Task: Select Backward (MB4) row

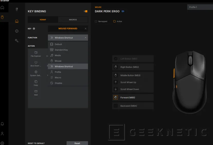Action: (x=133, y=106)
